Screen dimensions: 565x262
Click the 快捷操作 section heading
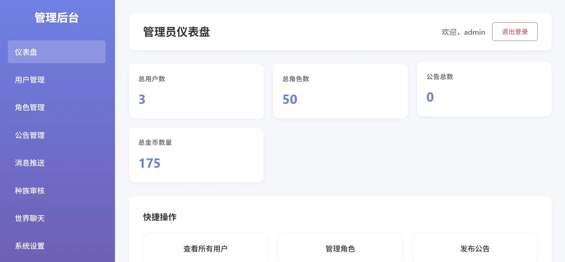tap(160, 217)
